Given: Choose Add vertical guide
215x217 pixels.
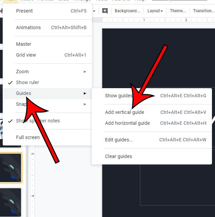Looking at the screenshot, I should [125, 112].
